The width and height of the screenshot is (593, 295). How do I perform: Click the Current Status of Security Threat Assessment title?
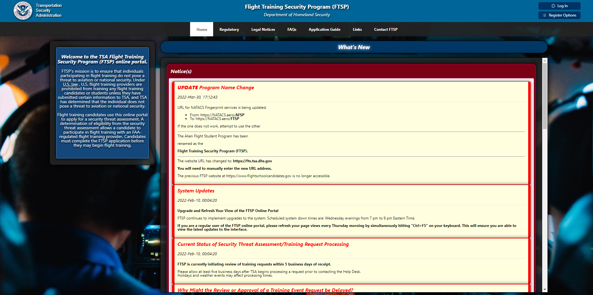[x=263, y=244]
